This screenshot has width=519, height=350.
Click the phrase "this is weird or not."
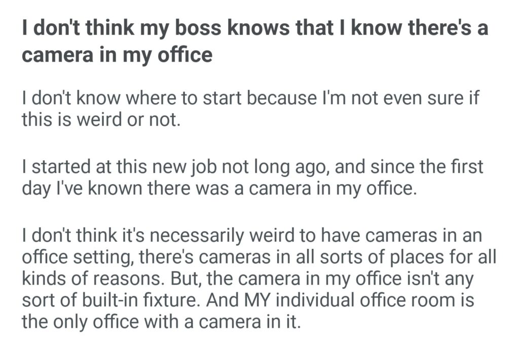coord(101,120)
